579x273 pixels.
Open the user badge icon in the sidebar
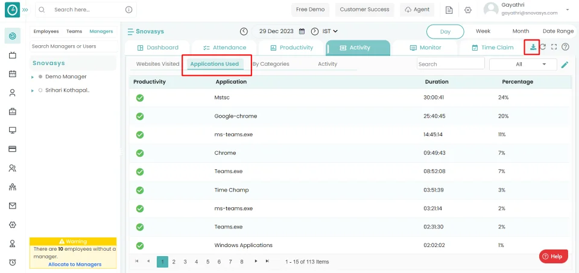13,243
